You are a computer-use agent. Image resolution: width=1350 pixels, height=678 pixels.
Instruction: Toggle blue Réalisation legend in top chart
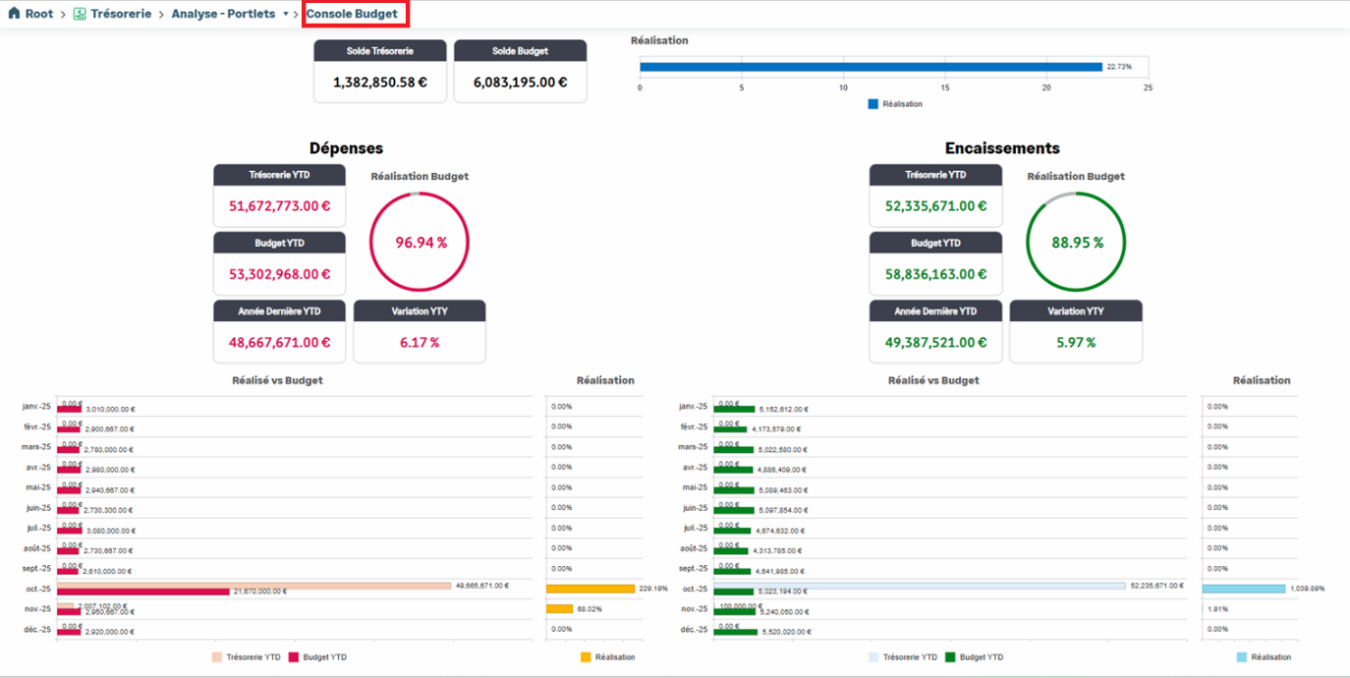(x=872, y=104)
